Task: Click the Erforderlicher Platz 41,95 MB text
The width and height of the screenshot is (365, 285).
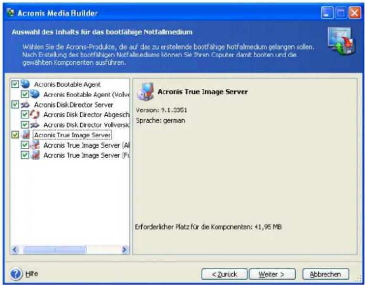Action: click(209, 227)
